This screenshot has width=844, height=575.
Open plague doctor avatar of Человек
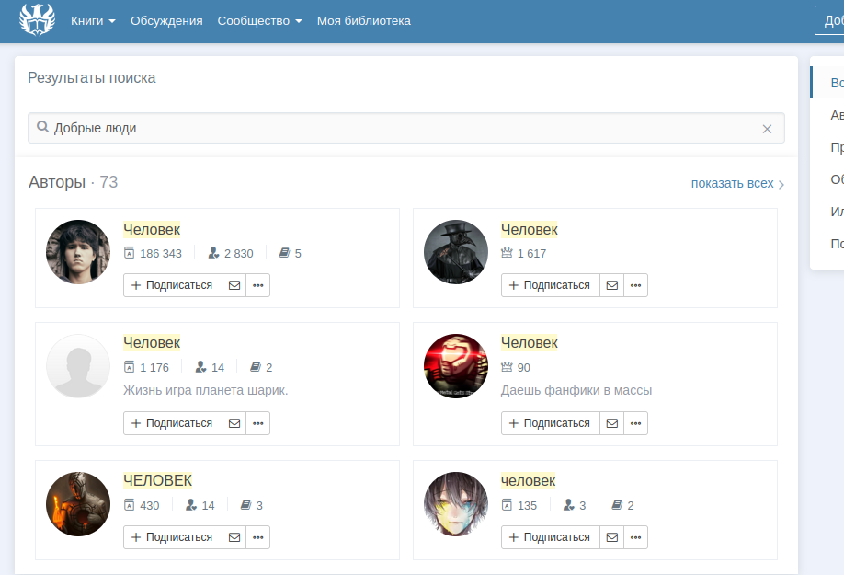[x=456, y=252]
